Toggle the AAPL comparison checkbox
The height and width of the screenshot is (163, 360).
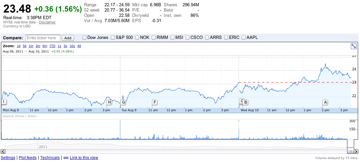tap(244, 38)
